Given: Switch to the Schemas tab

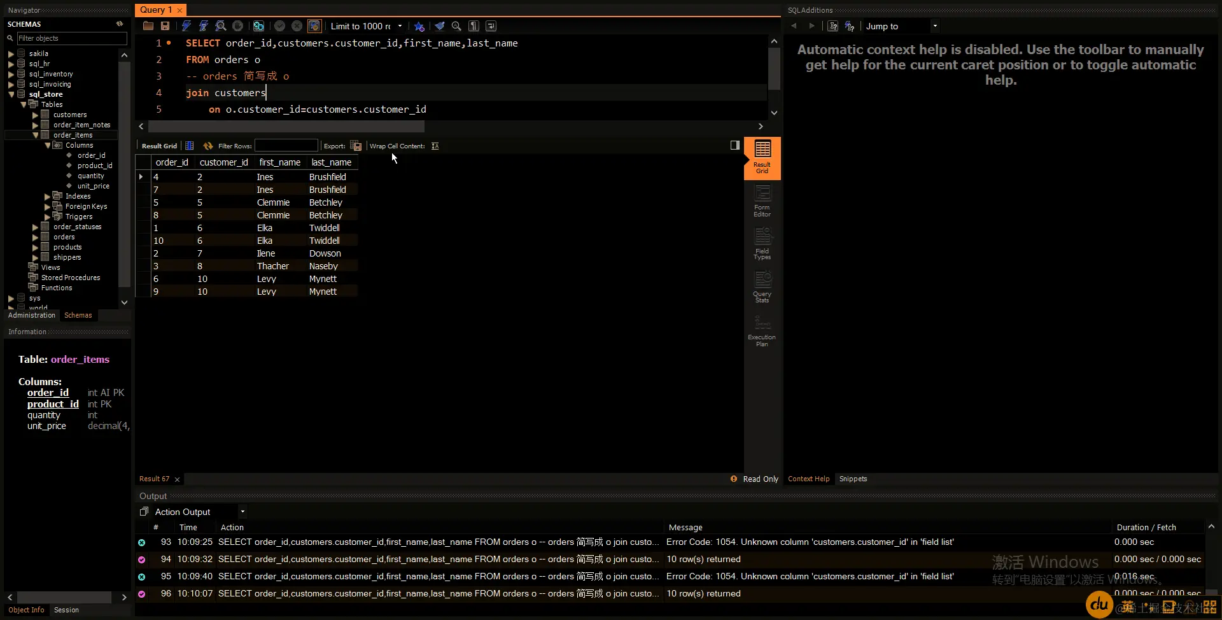Looking at the screenshot, I should coord(78,315).
